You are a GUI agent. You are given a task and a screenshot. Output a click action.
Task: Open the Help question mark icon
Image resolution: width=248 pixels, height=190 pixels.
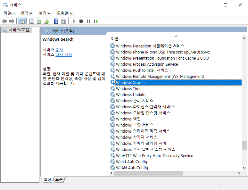56,21
